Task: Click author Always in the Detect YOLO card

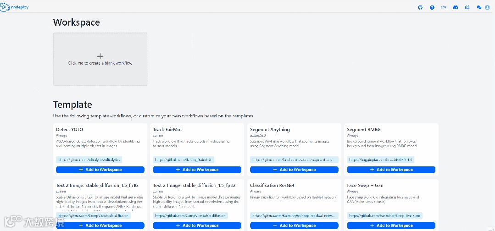Action: (61, 135)
